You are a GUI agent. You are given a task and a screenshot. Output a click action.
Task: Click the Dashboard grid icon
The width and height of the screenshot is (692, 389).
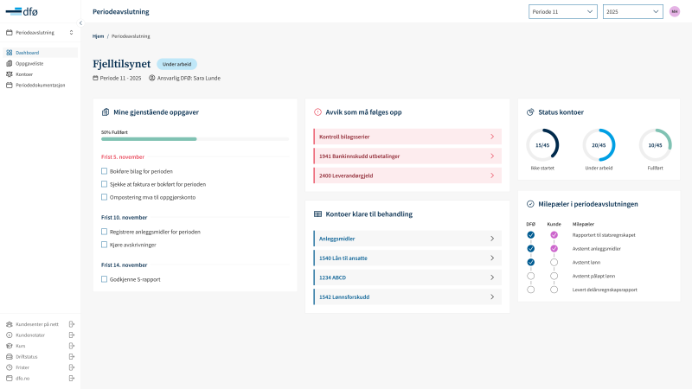(10, 53)
